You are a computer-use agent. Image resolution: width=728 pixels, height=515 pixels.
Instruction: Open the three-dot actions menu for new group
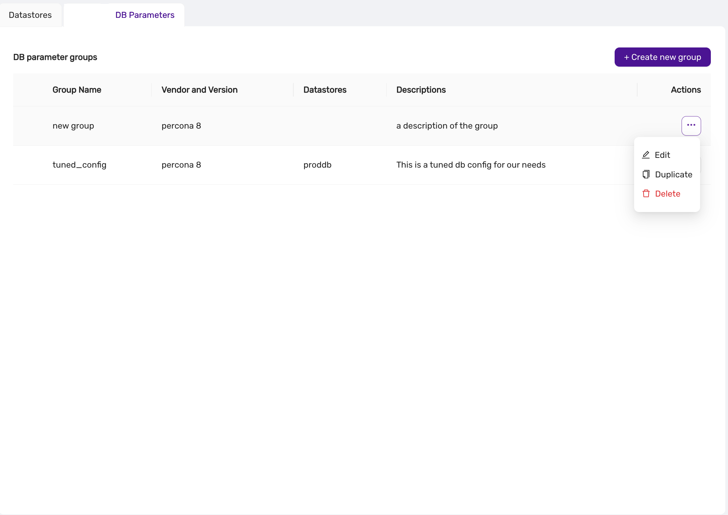[x=691, y=126]
